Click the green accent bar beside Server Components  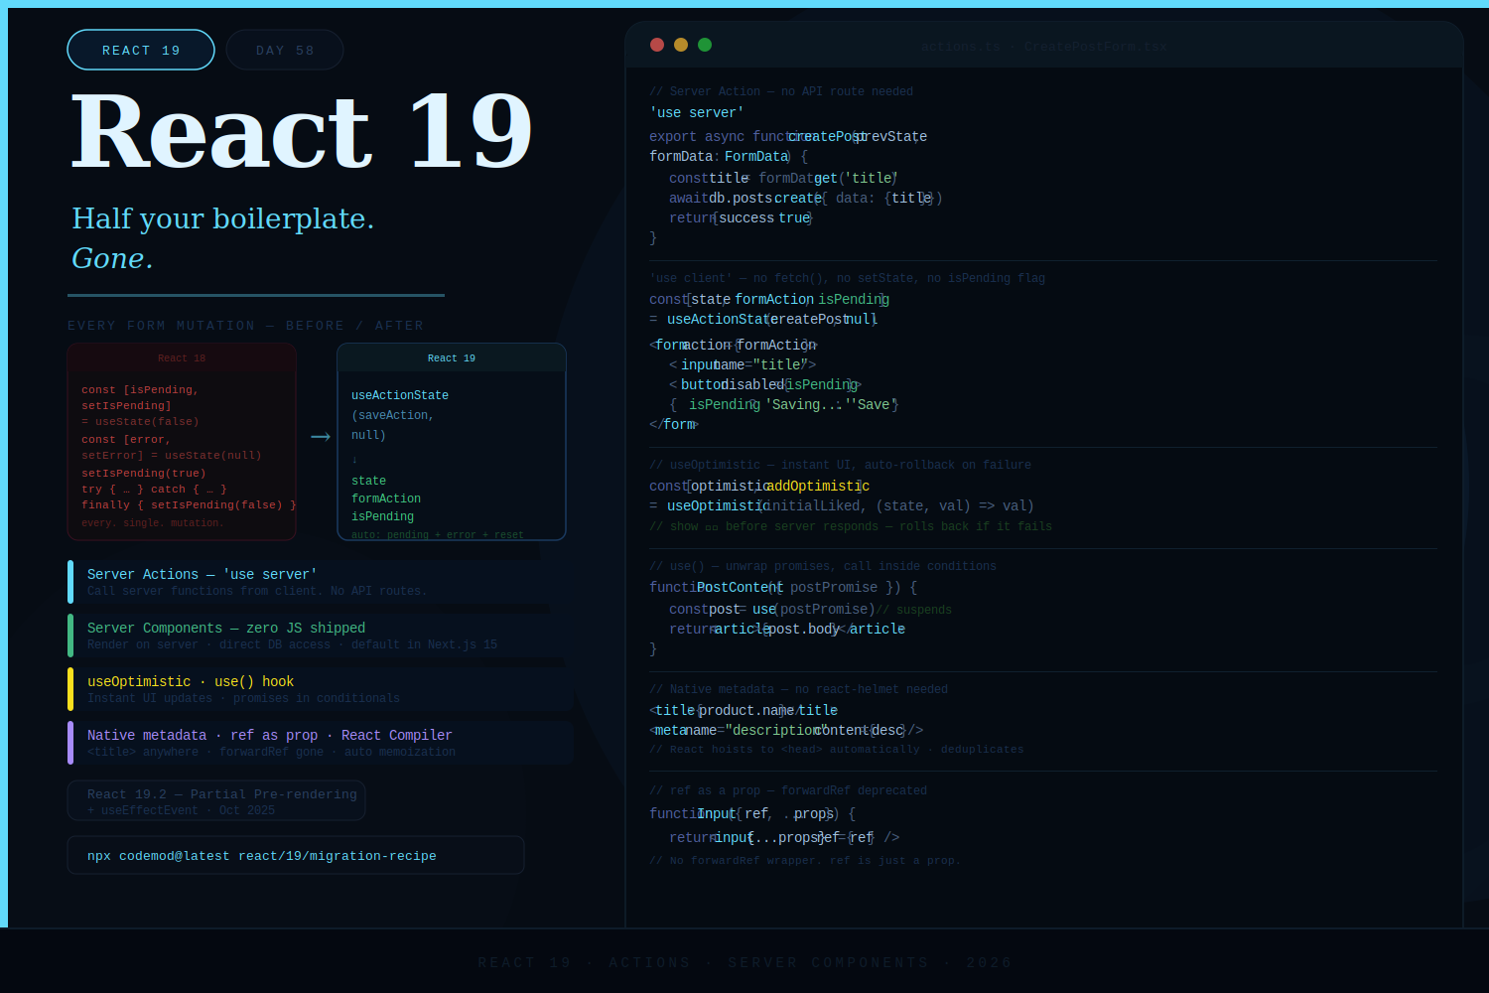70,635
